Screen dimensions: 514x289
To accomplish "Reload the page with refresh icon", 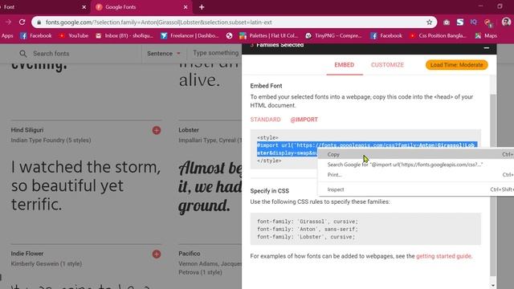I will click(x=22, y=22).
